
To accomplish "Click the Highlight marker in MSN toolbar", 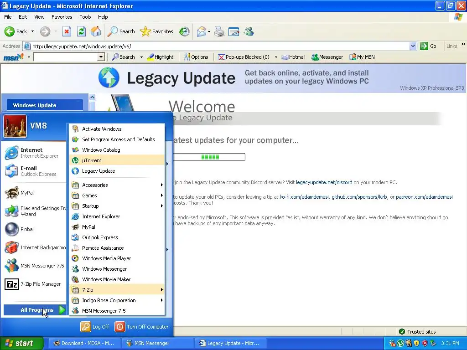I will tap(160, 57).
